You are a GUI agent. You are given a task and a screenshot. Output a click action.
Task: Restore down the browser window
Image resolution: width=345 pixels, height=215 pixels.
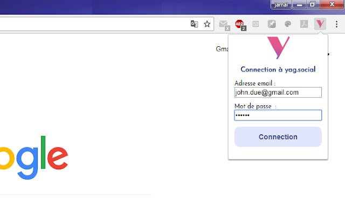click(312, 4)
